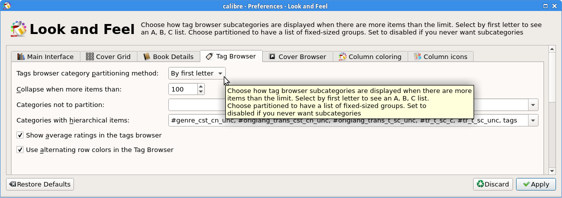The image size is (562, 198).
Task: Click the Restore Defaults button
Action: click(40, 184)
